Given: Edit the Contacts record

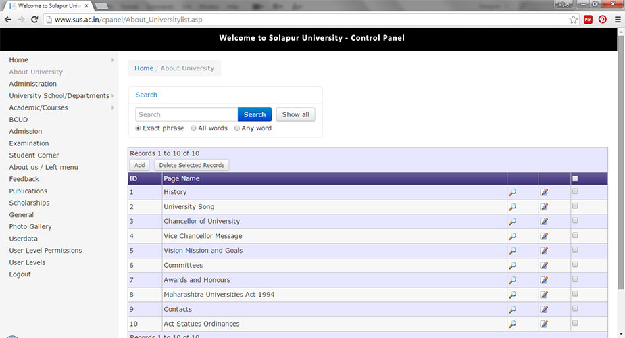Looking at the screenshot, I should [544, 310].
